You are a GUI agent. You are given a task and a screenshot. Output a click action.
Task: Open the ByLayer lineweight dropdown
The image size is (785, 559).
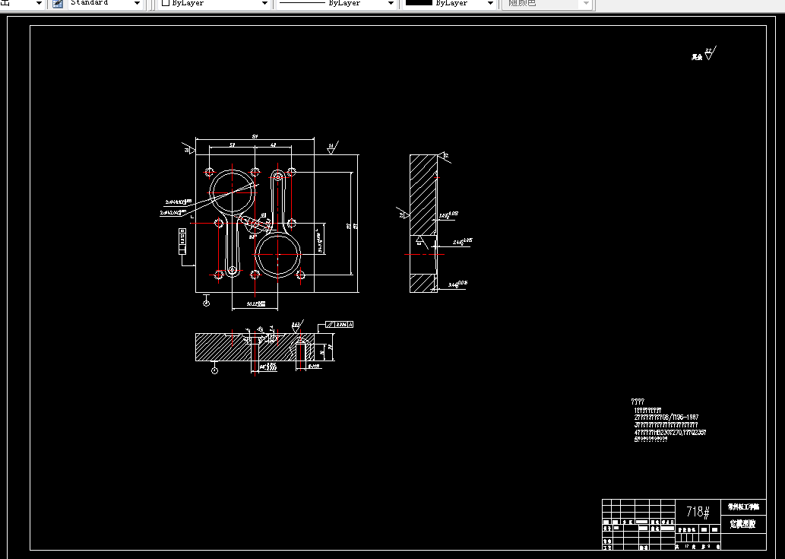[x=449, y=3]
